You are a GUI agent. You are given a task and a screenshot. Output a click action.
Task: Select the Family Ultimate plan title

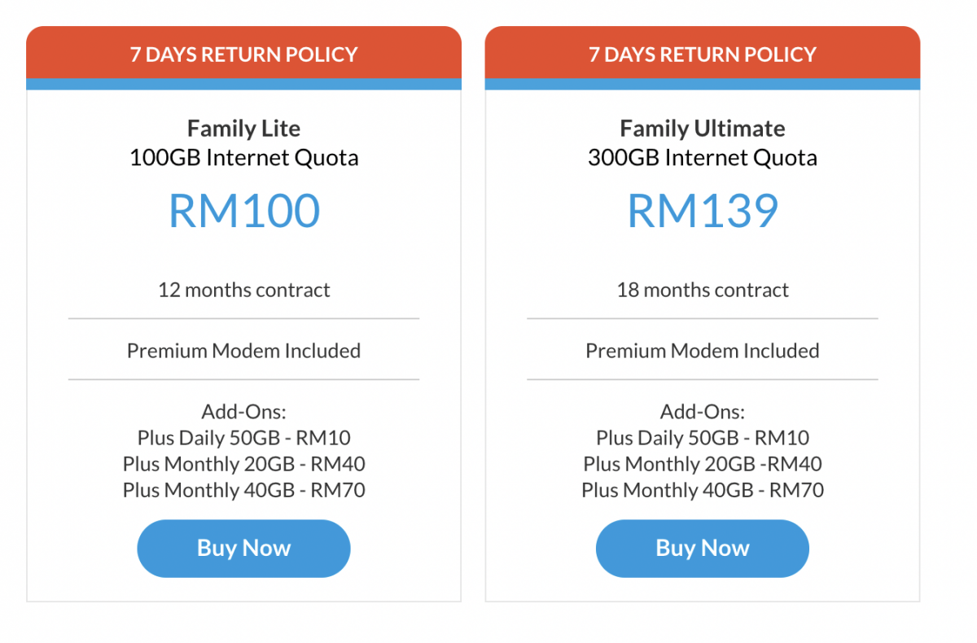pyautogui.click(x=702, y=128)
